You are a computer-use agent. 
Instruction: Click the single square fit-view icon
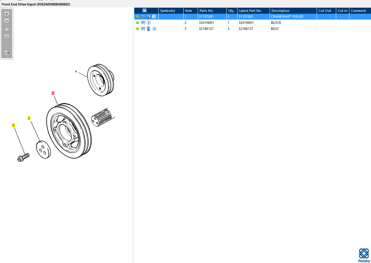click(7, 37)
